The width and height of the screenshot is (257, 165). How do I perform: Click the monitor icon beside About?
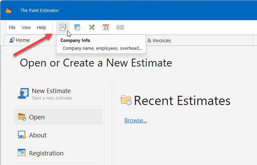coord(22,135)
